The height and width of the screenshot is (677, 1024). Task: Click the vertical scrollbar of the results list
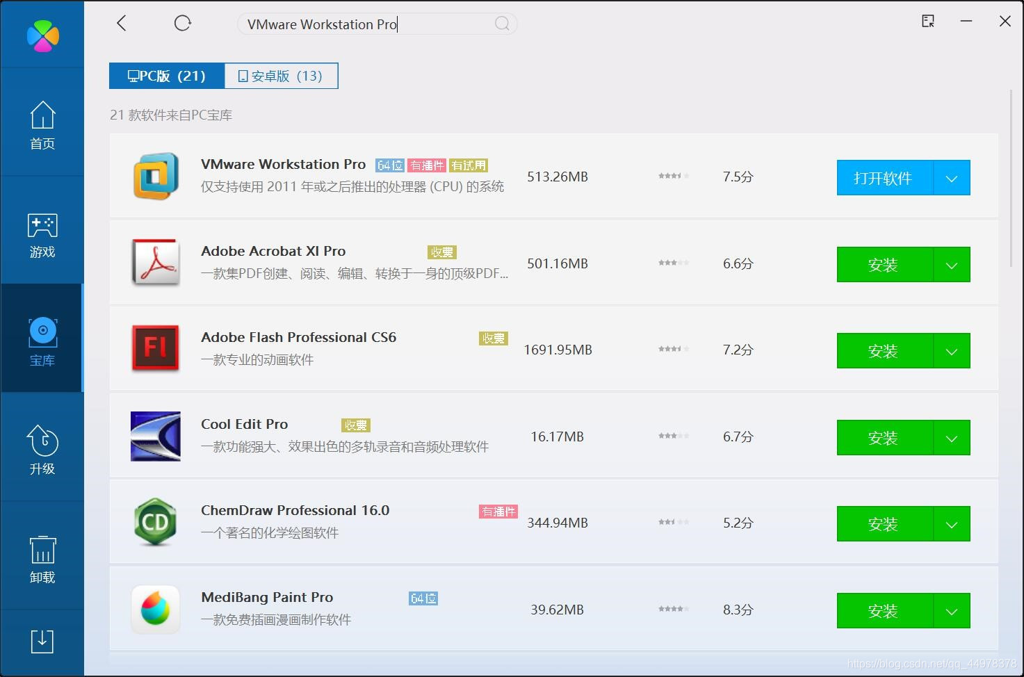(x=1011, y=179)
